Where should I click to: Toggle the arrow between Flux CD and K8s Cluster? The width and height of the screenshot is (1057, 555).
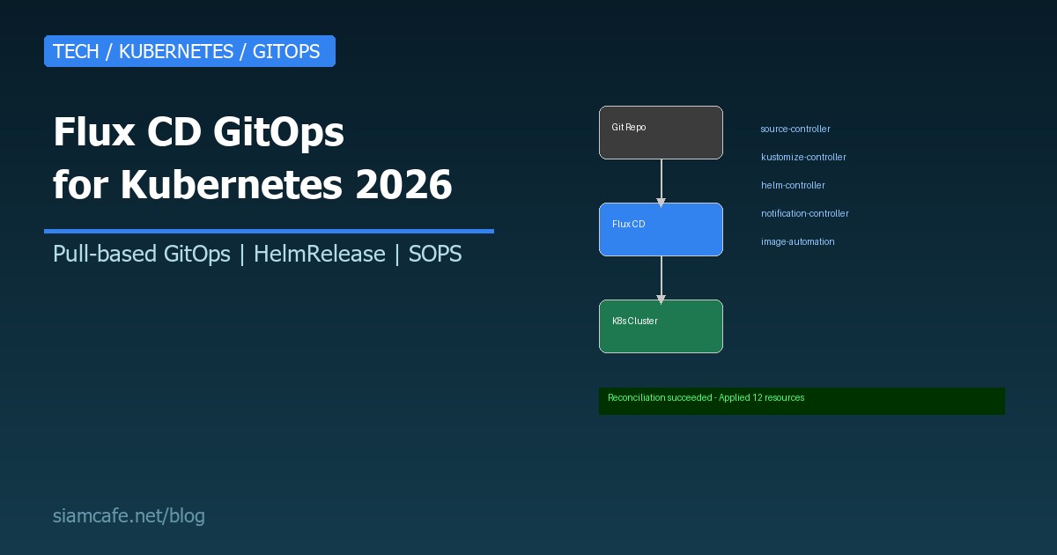pyautogui.click(x=661, y=279)
